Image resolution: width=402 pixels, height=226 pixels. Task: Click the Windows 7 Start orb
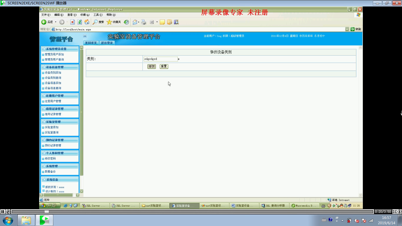(8, 220)
